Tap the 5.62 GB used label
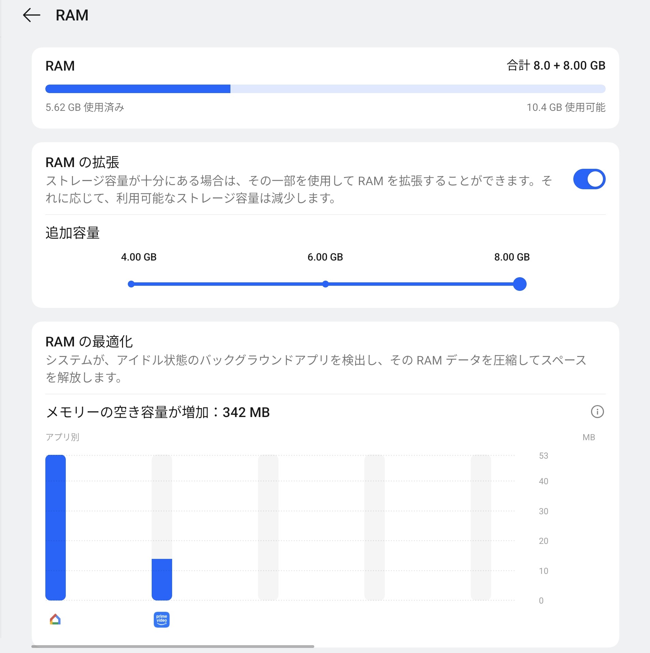Viewport: 650px width, 653px height. [85, 107]
